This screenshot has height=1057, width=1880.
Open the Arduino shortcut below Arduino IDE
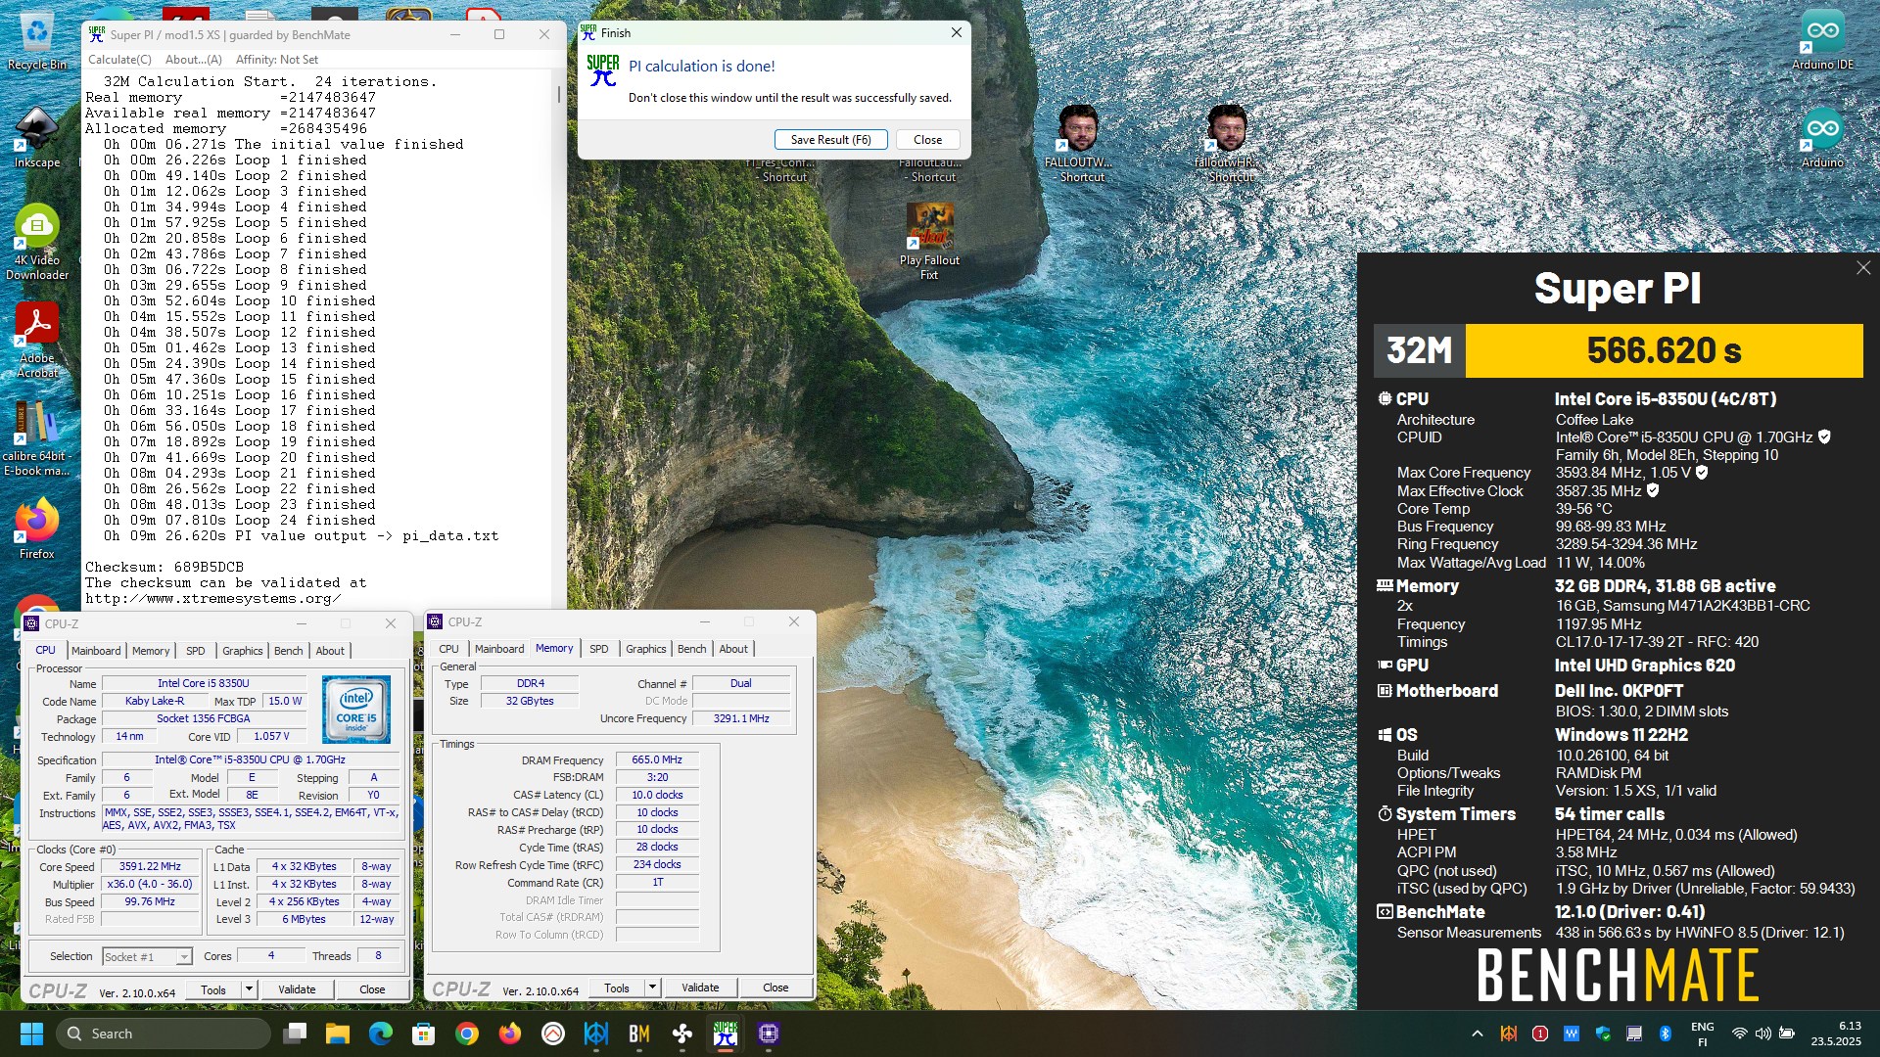(1822, 137)
